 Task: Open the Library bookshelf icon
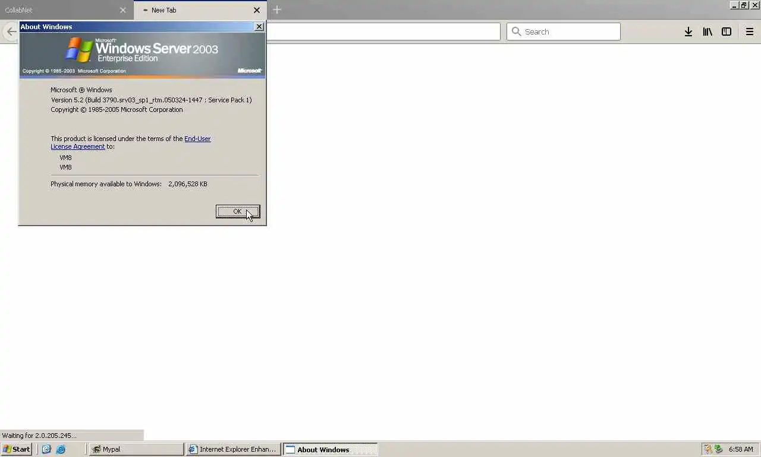pyautogui.click(x=707, y=32)
